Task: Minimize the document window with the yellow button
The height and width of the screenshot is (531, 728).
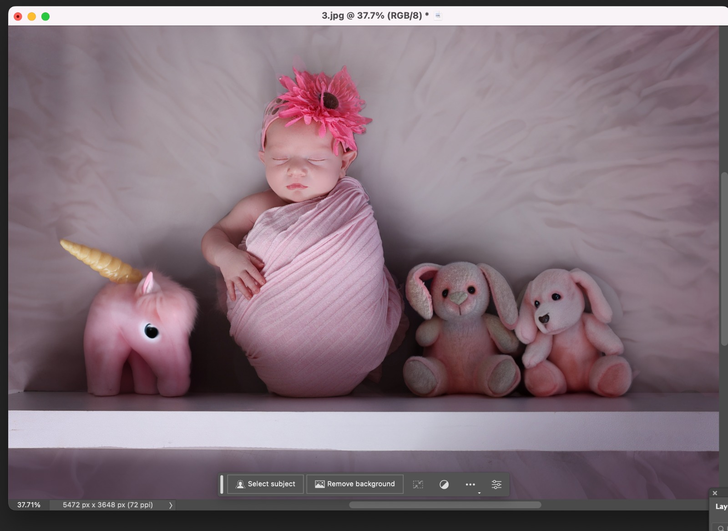Action: coord(32,16)
